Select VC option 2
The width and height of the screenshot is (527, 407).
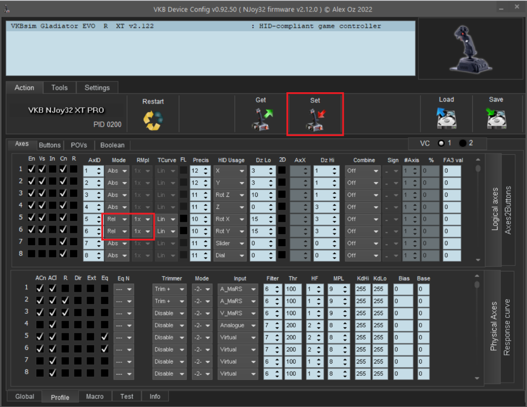tap(463, 143)
